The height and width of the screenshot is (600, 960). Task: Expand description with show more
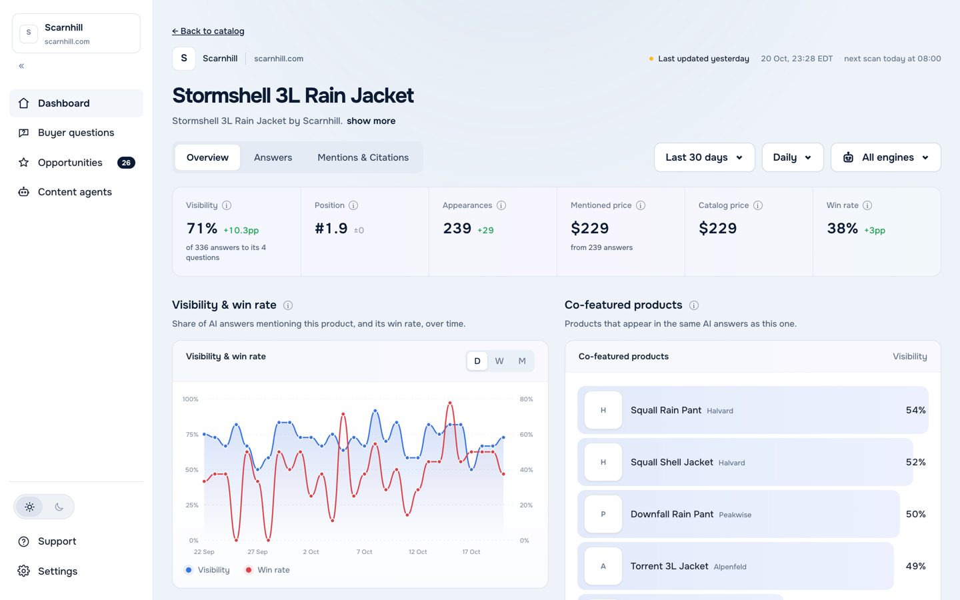point(371,121)
